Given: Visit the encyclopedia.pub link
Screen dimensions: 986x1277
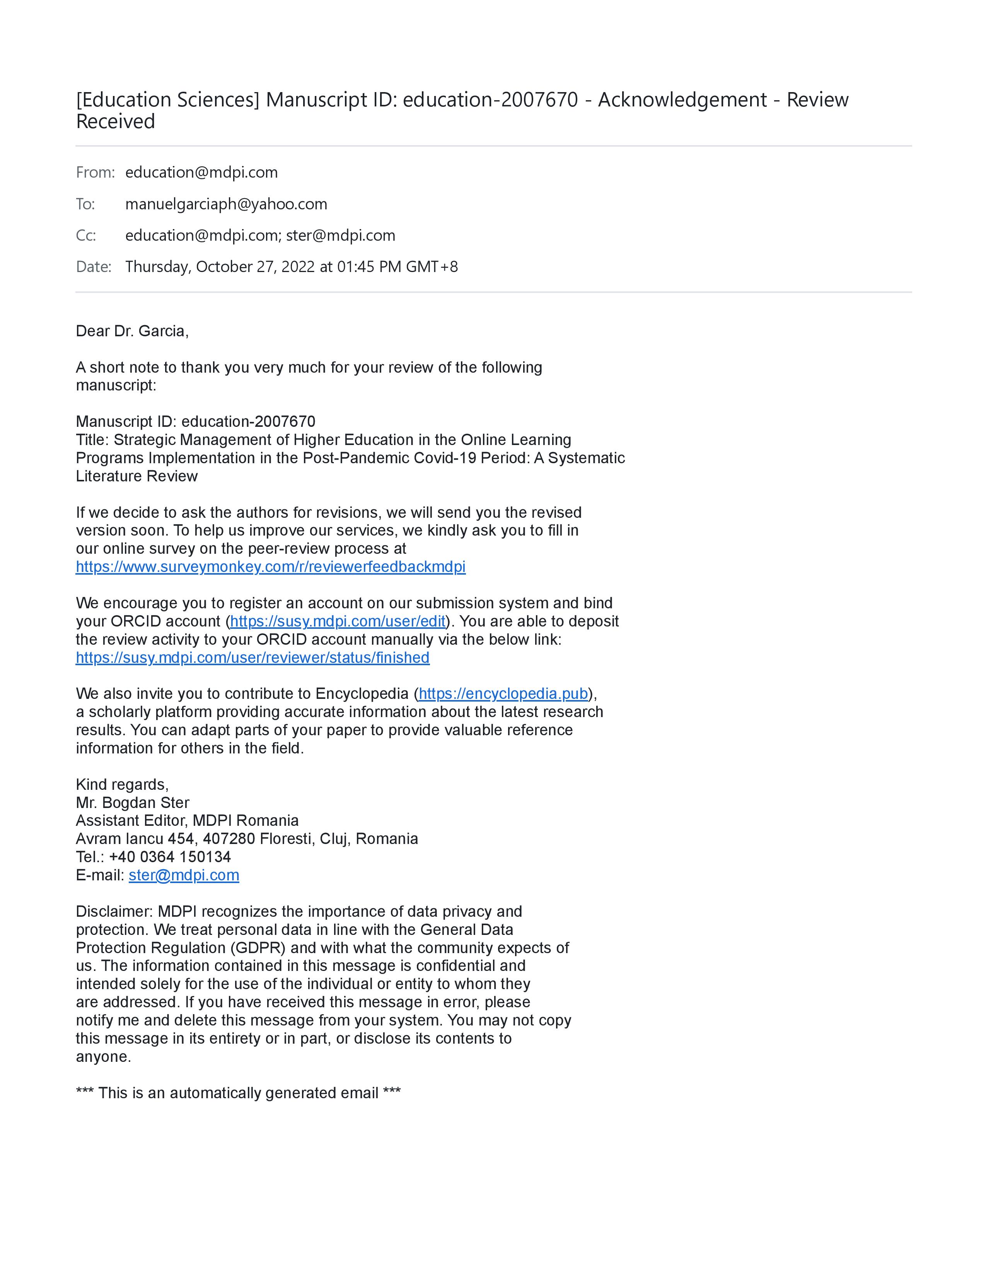Looking at the screenshot, I should pos(503,693).
